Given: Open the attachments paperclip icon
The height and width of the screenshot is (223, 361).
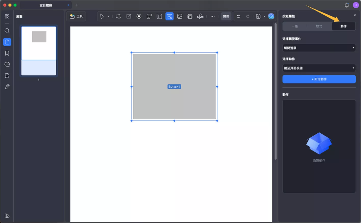Looking at the screenshot, I should coord(7,87).
